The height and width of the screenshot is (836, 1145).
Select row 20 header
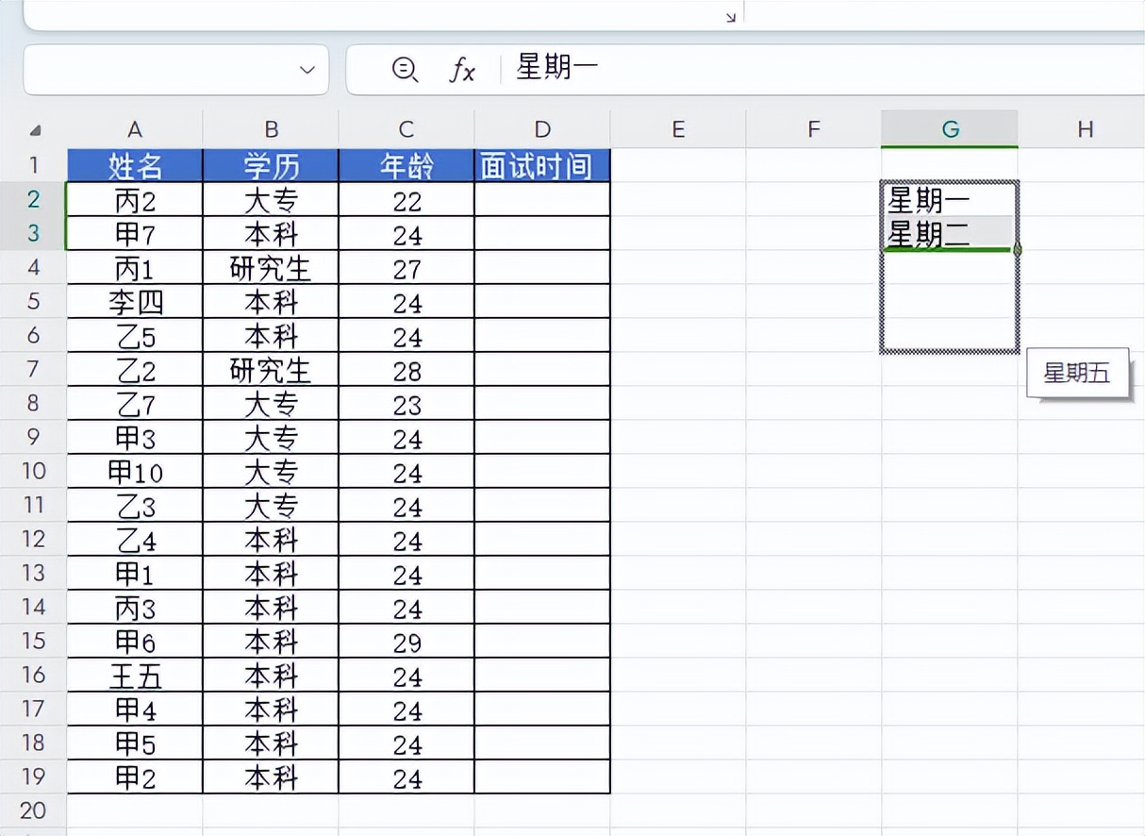coord(33,811)
